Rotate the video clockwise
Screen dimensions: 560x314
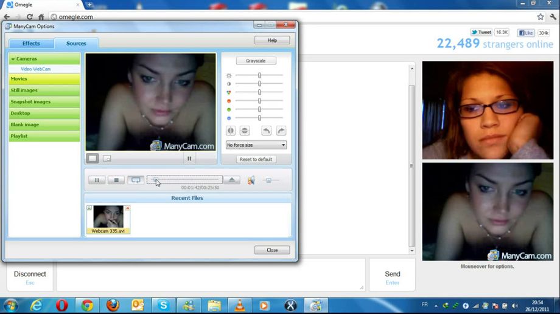pos(281,131)
